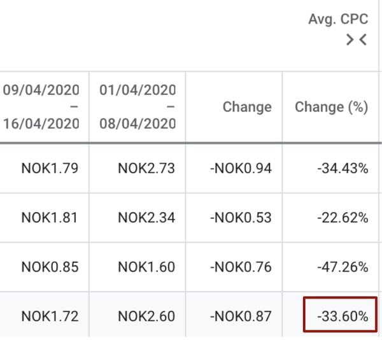Image resolution: width=382 pixels, height=340 pixels.
Task: Select the NOK2.60 total cell
Action: (146, 316)
